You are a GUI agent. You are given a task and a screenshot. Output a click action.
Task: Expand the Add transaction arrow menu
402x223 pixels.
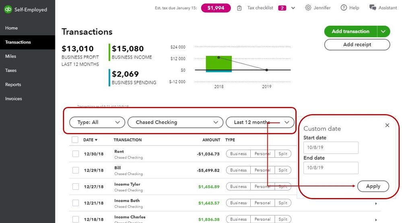pos(383,31)
